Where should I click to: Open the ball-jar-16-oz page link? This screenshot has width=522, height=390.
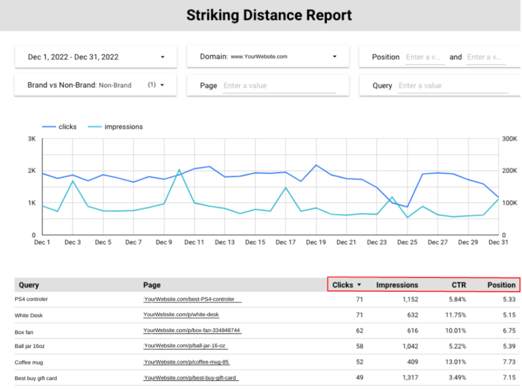pyautogui.click(x=186, y=346)
